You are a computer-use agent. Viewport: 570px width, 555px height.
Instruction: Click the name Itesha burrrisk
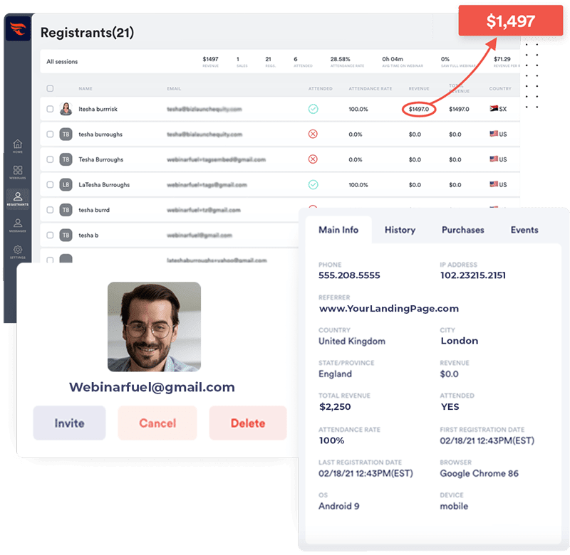pos(98,109)
